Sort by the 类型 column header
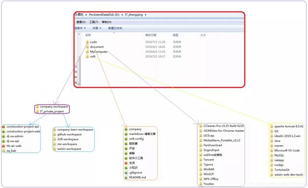 [175, 35]
